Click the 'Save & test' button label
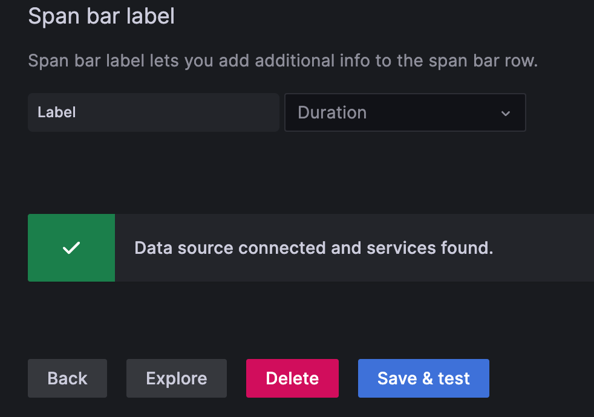The height and width of the screenshot is (417, 594). (x=423, y=379)
